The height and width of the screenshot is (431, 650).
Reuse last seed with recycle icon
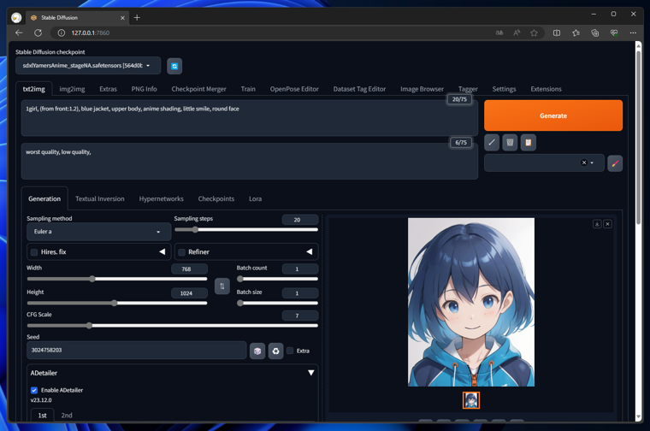coord(275,351)
